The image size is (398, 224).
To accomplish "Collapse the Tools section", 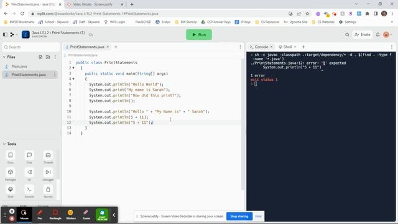I will click(4, 144).
